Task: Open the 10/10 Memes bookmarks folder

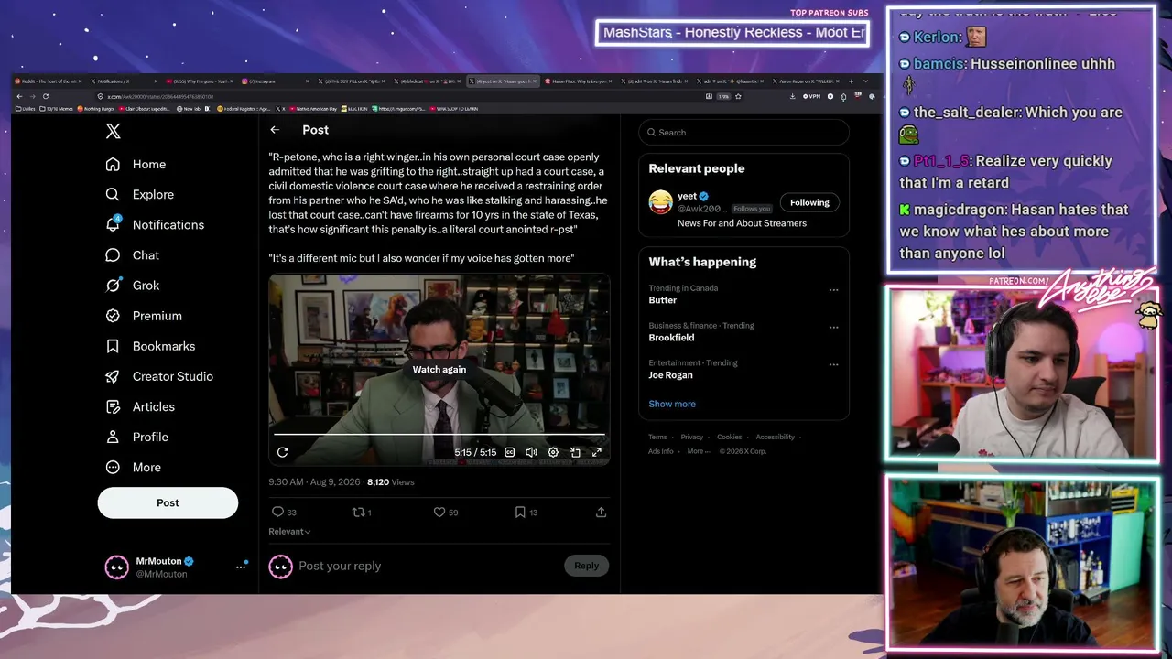Action: [56, 109]
